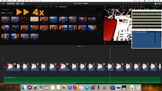Image resolution: width=162 pixels, height=91 pixels.
Task: Click the circular render progress indicator
Action: pos(155,4)
